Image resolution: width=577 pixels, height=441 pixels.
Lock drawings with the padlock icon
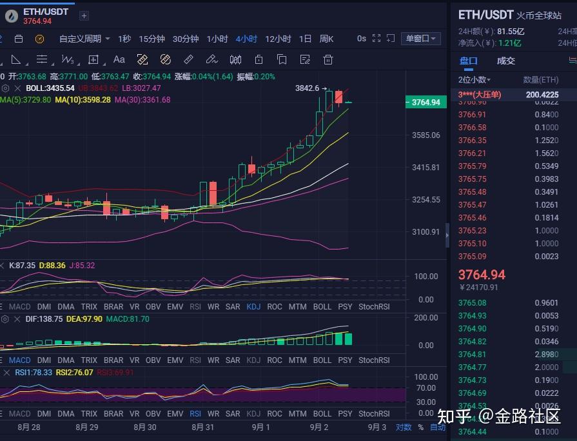click(x=259, y=59)
